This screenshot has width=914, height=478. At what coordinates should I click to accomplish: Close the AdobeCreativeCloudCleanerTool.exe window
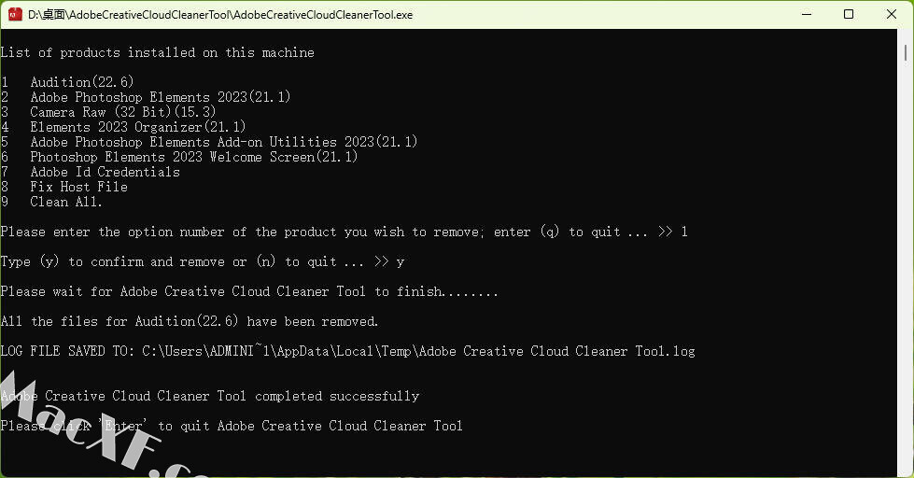click(892, 14)
